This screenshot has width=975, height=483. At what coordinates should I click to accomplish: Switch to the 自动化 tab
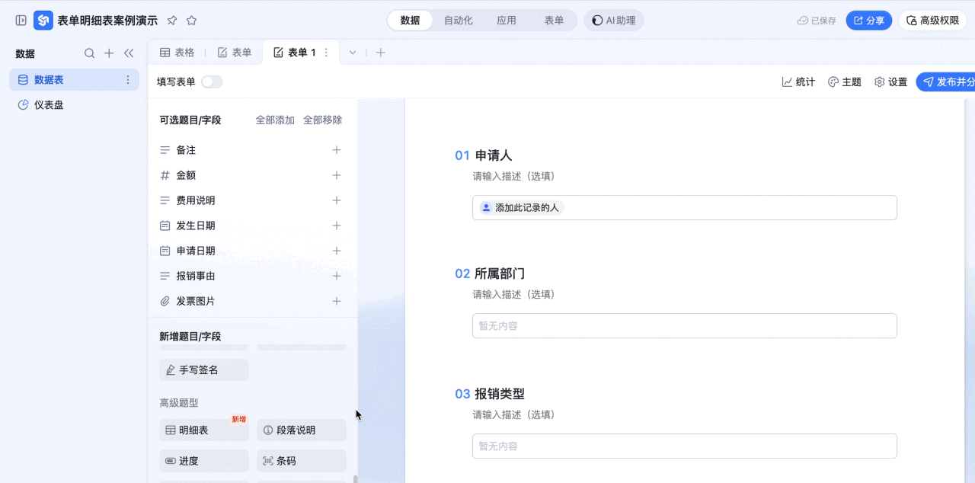459,21
